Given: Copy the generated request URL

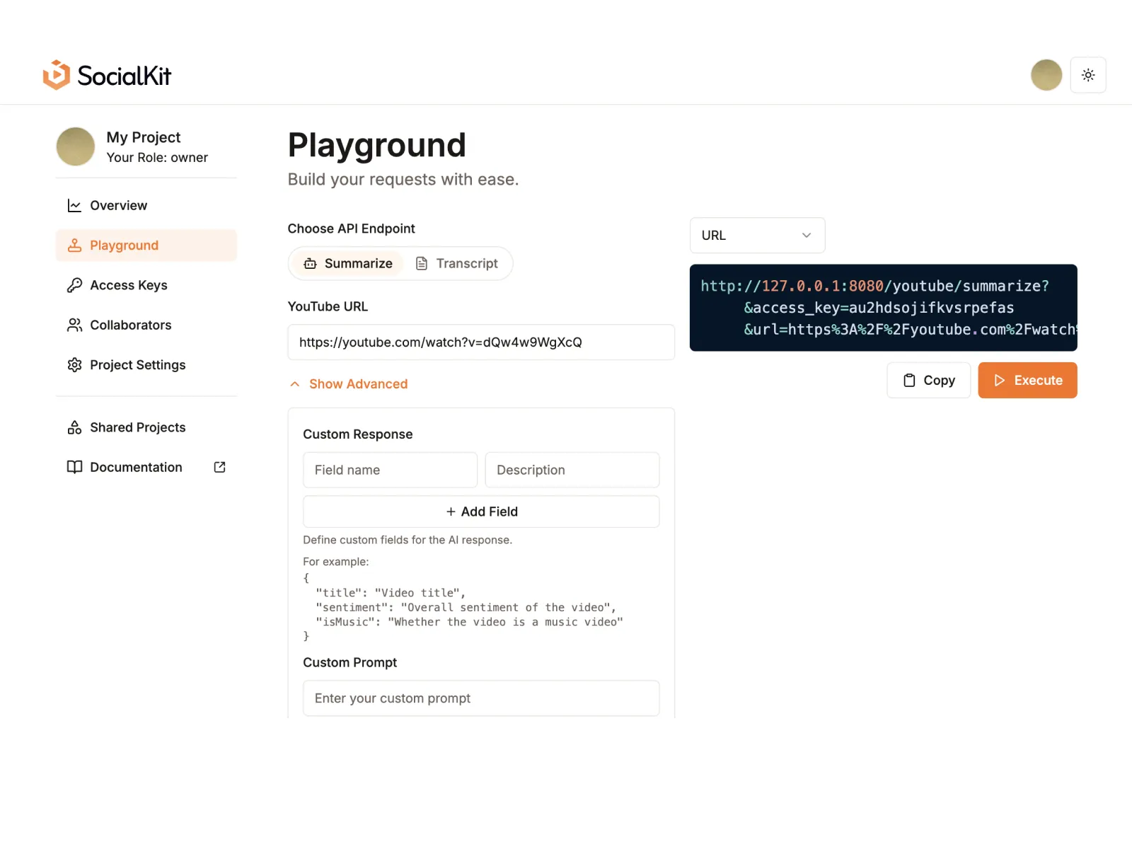Looking at the screenshot, I should pos(928,381).
